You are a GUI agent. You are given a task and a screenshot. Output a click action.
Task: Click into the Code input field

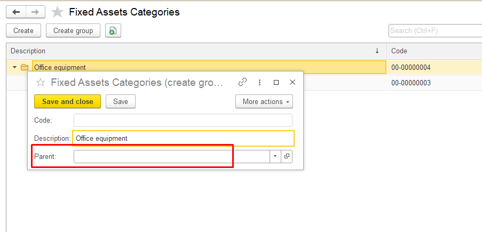tap(183, 120)
